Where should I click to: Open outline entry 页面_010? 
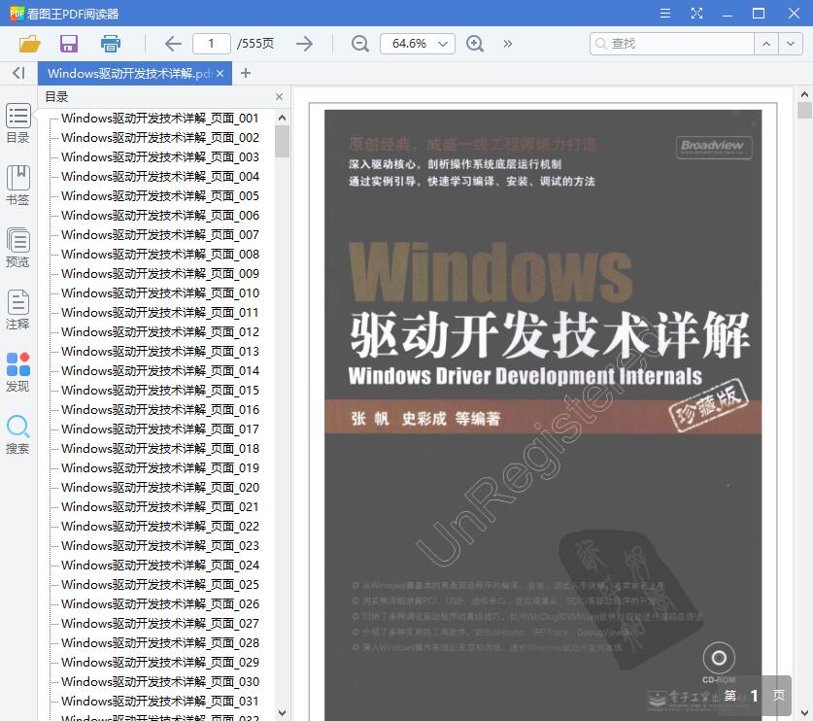pyautogui.click(x=159, y=293)
